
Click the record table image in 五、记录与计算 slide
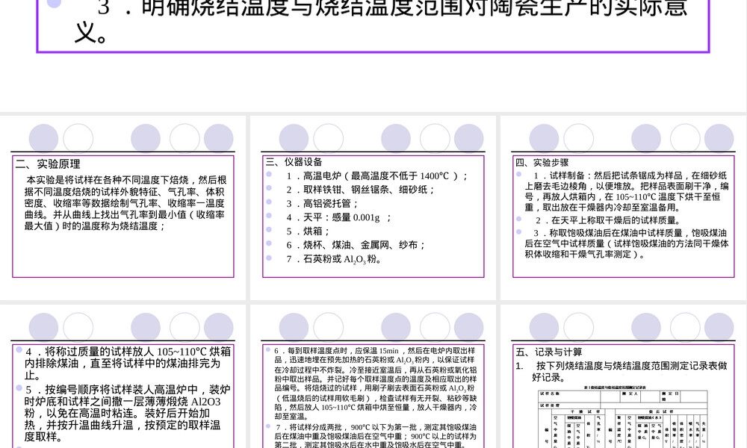(623, 417)
